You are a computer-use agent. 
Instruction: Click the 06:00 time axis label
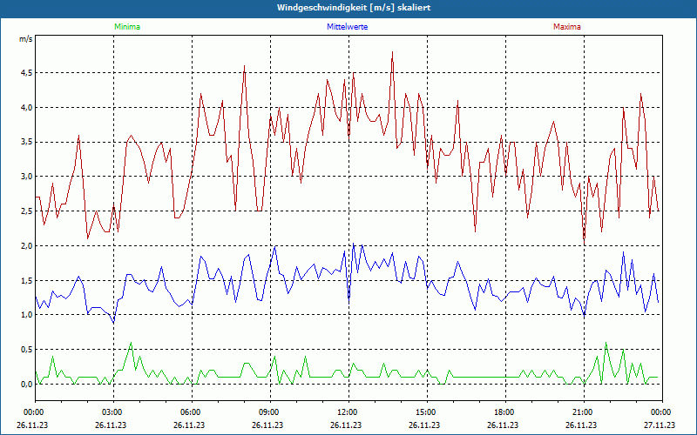click(192, 412)
